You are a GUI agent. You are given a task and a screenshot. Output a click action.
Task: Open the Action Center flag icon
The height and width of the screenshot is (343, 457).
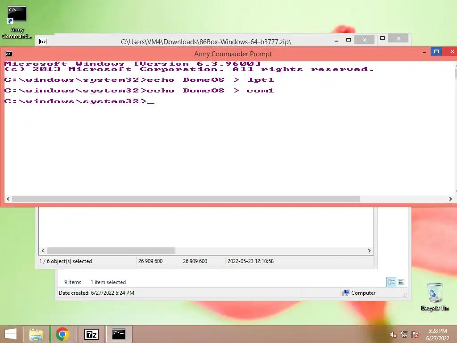415,335
